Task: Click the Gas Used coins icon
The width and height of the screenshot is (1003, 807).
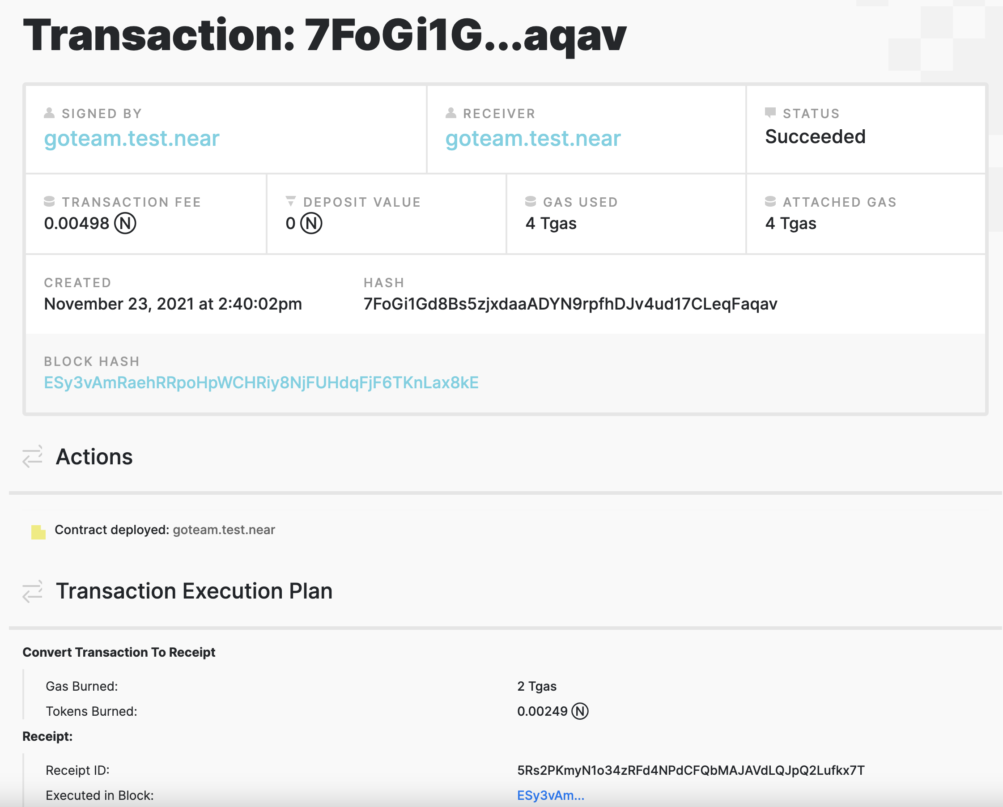Action: (530, 201)
